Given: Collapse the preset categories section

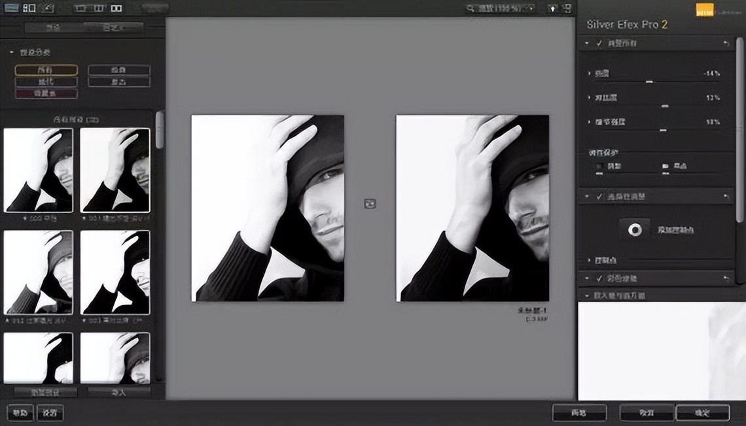Looking at the screenshot, I should pos(11,52).
